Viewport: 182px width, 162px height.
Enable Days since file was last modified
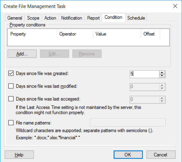pos(11,86)
